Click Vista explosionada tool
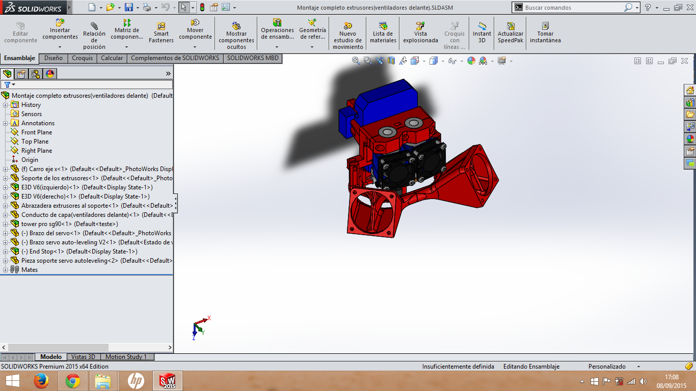This screenshot has height=391, width=696. tap(420, 33)
